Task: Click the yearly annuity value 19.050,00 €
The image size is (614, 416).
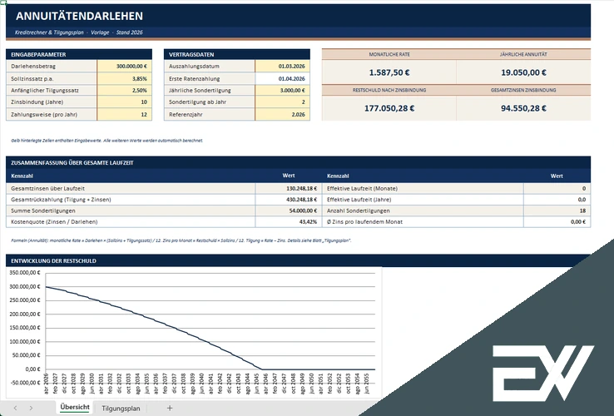Action: coord(523,72)
